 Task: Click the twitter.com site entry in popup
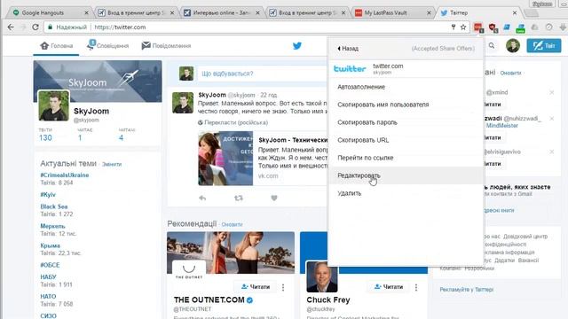pyautogui.click(x=406, y=69)
